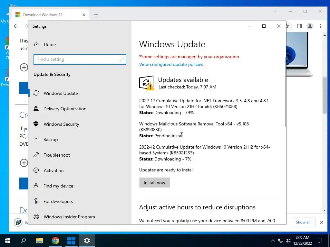Image resolution: width=330 pixels, height=247 pixels.
Task: Switch to Chrome from the taskbar
Action: [x=55, y=241]
